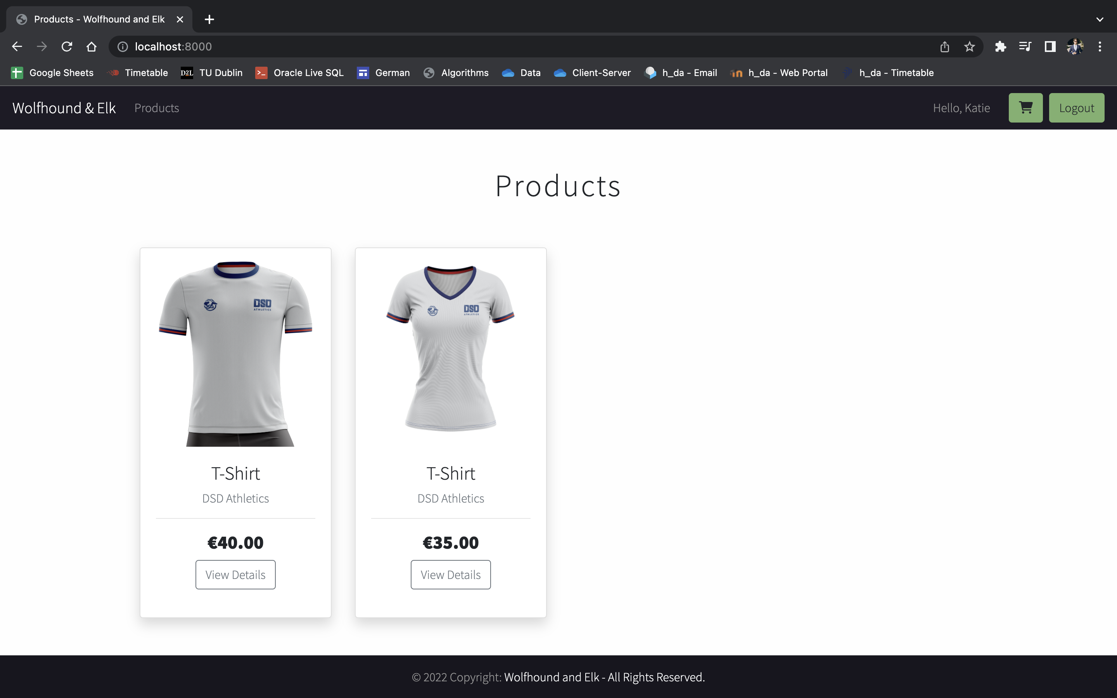Click the share page icon
Viewport: 1117px width, 698px height.
(944, 47)
